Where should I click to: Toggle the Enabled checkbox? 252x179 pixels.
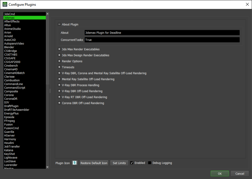click(132, 163)
